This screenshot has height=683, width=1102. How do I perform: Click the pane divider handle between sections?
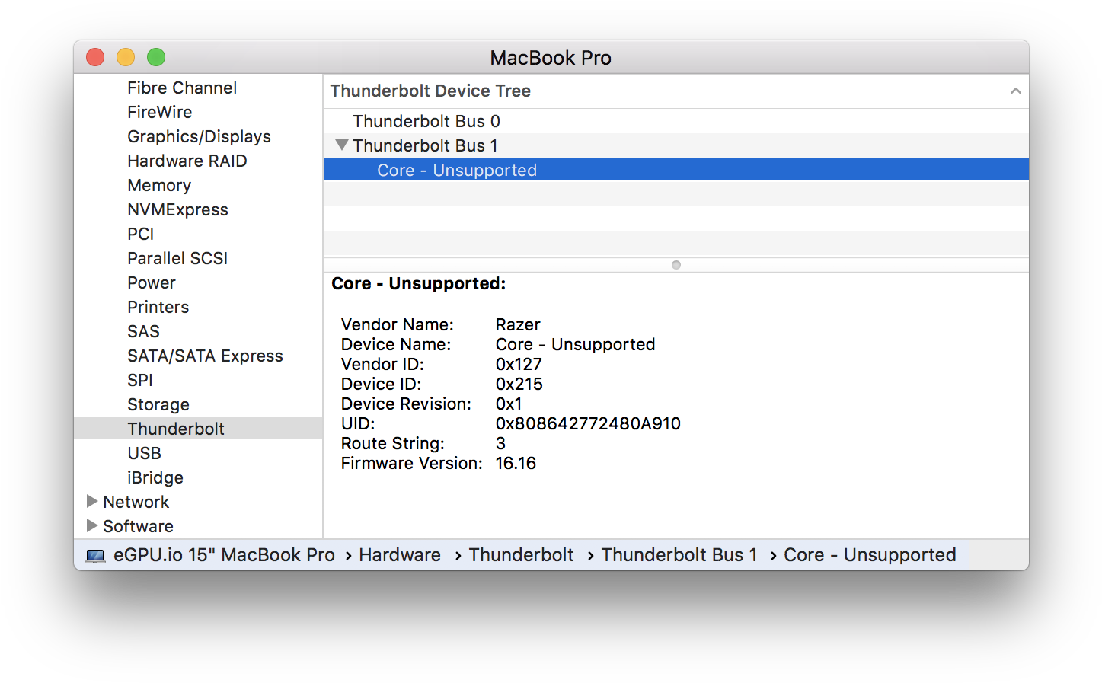(676, 264)
